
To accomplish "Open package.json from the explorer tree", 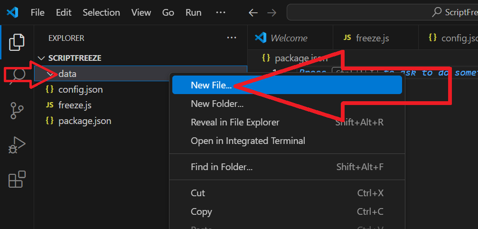I will coord(85,121).
